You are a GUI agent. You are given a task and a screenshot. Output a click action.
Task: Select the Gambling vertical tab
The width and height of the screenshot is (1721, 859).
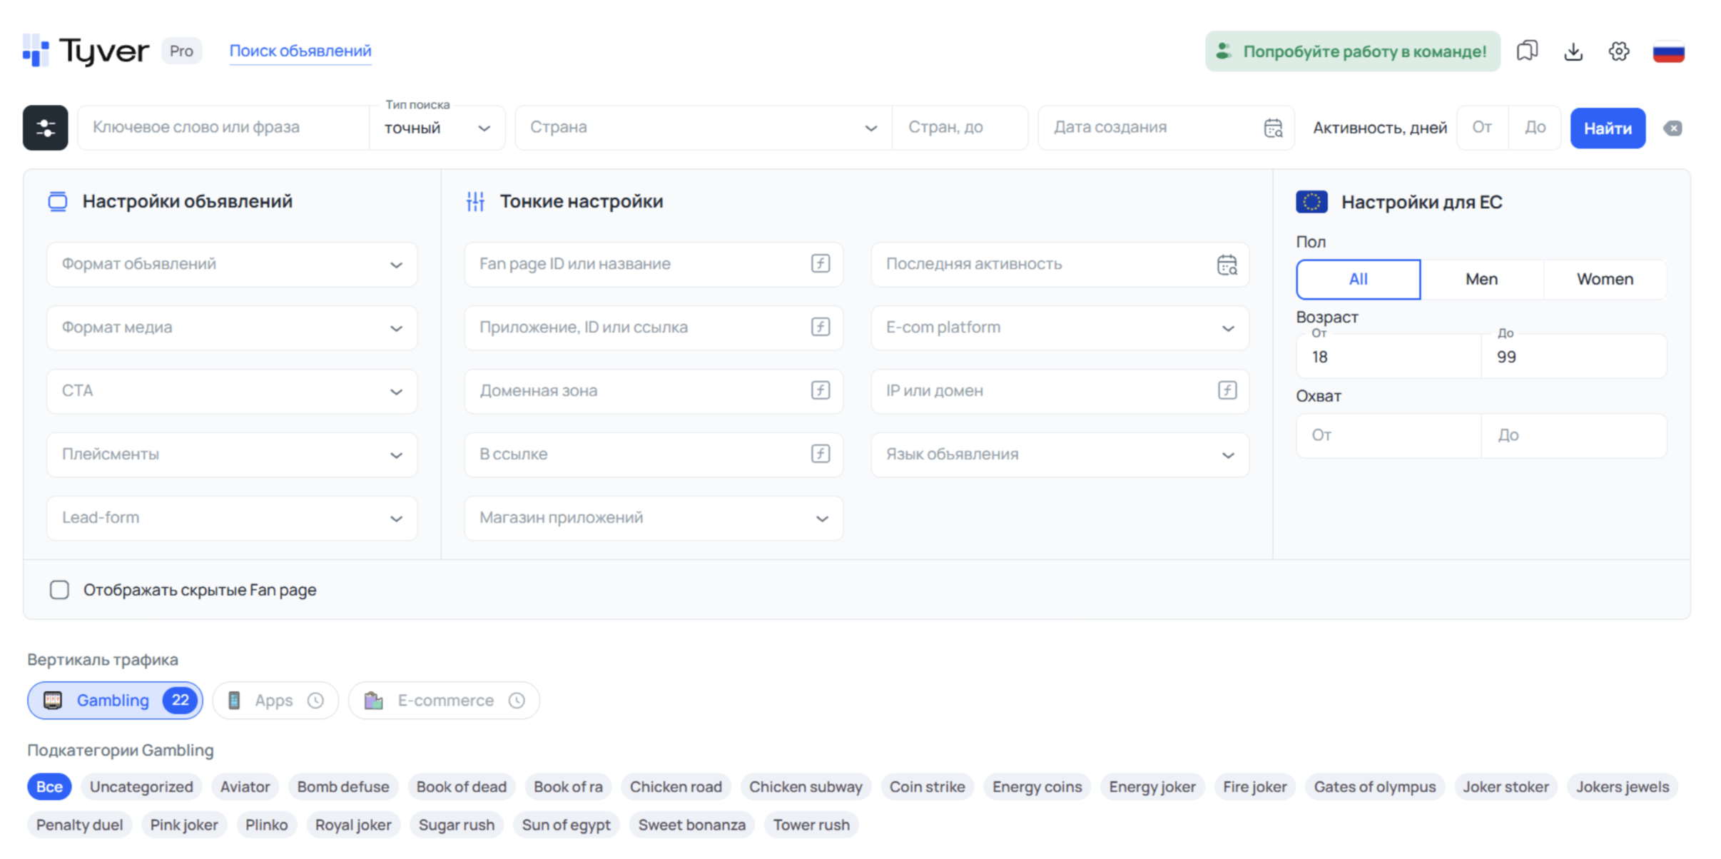[x=115, y=701]
